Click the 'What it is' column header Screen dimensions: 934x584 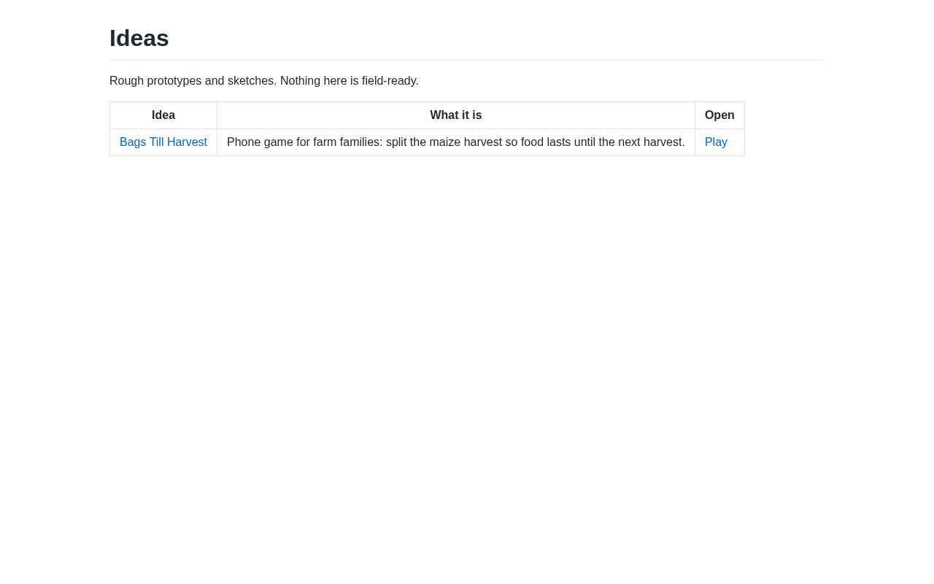click(x=456, y=115)
